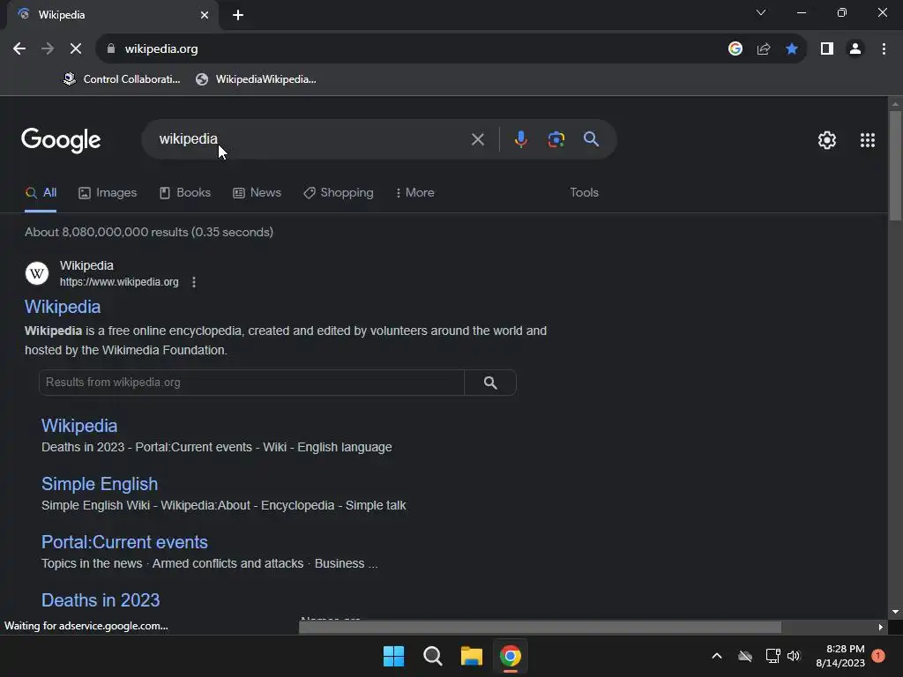Click the results count text
The height and width of the screenshot is (677, 903).
click(x=149, y=232)
